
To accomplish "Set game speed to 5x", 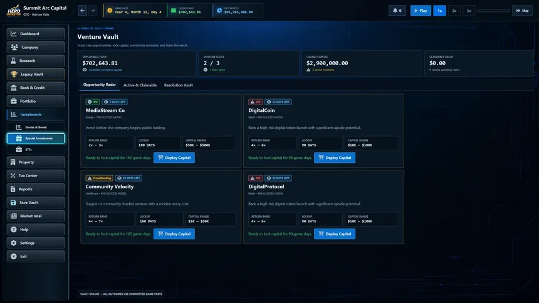I will coord(469,11).
